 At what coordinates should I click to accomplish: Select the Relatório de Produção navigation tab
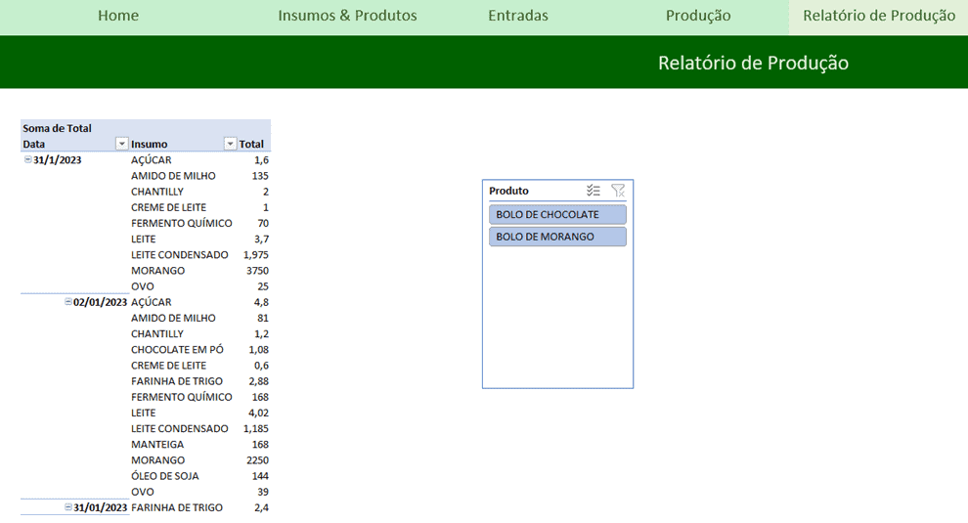coord(878,16)
